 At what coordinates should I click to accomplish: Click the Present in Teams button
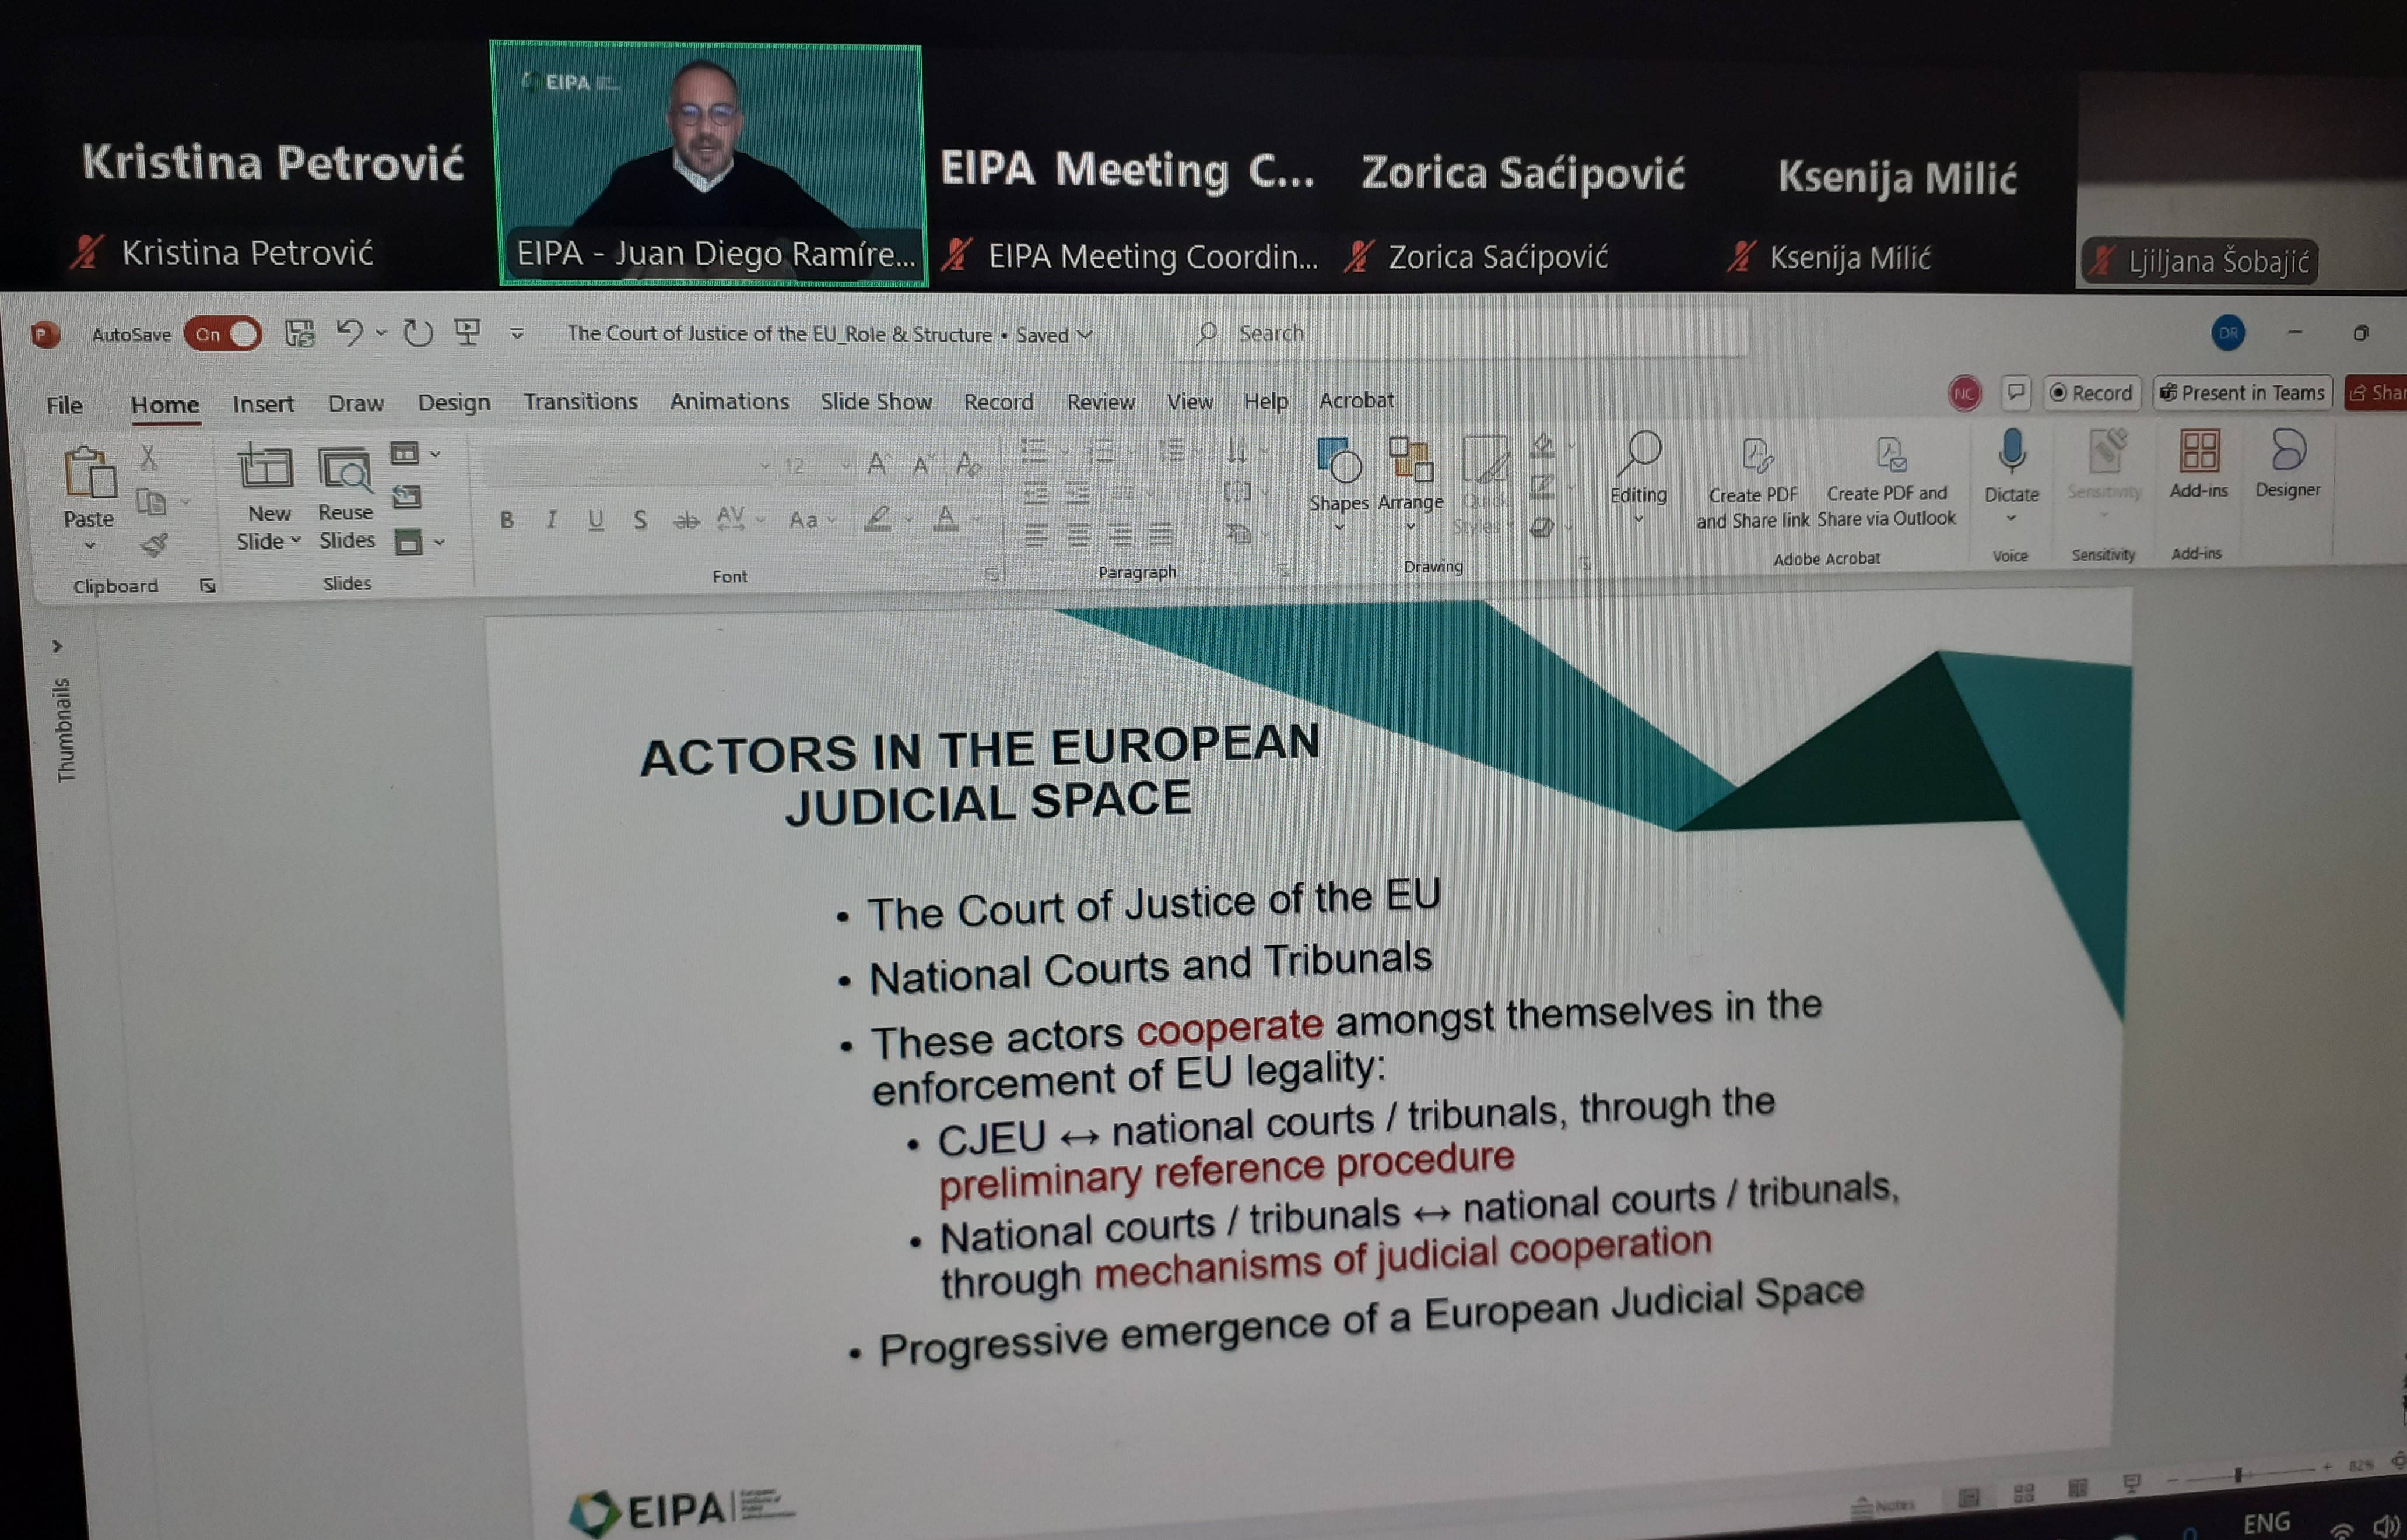tap(2242, 393)
